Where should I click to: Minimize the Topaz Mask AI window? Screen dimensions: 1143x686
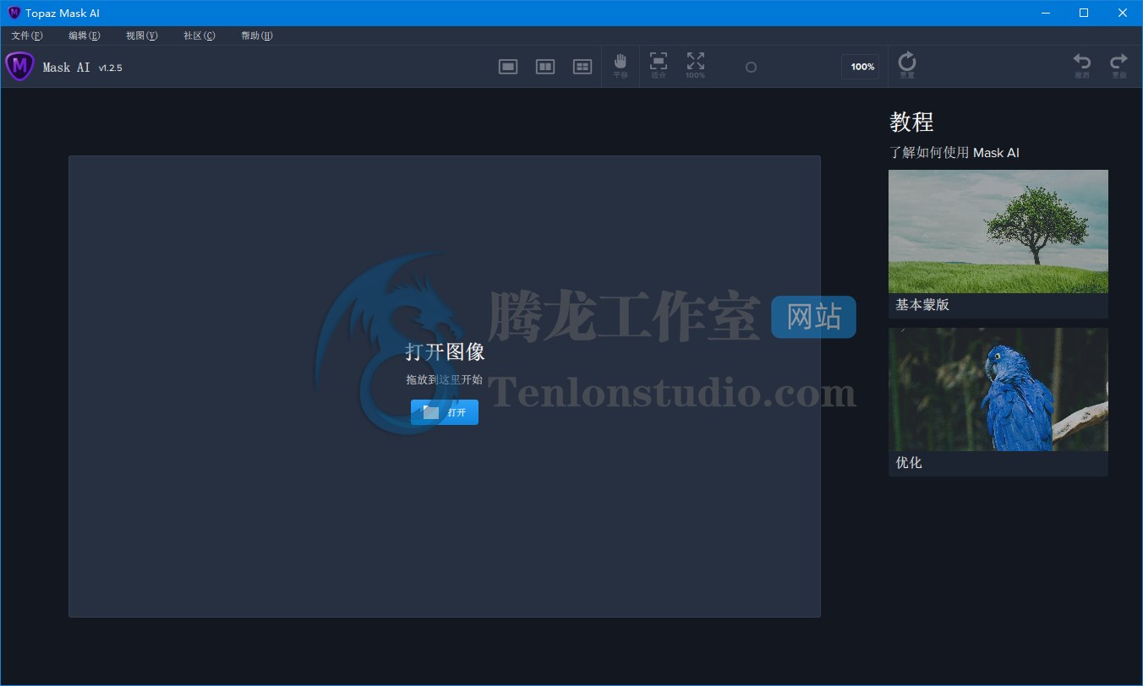1045,13
